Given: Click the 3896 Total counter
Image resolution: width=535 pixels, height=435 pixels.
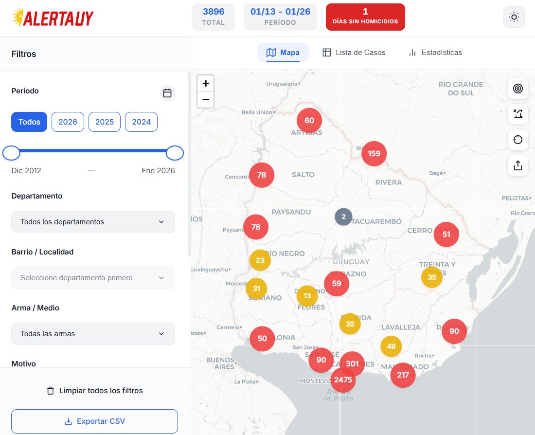Looking at the screenshot, I should [213, 17].
